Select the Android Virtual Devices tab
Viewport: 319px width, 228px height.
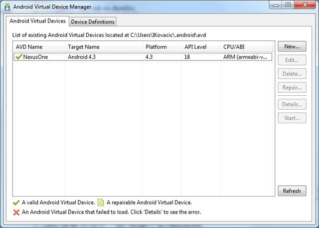pyautogui.click(x=38, y=21)
